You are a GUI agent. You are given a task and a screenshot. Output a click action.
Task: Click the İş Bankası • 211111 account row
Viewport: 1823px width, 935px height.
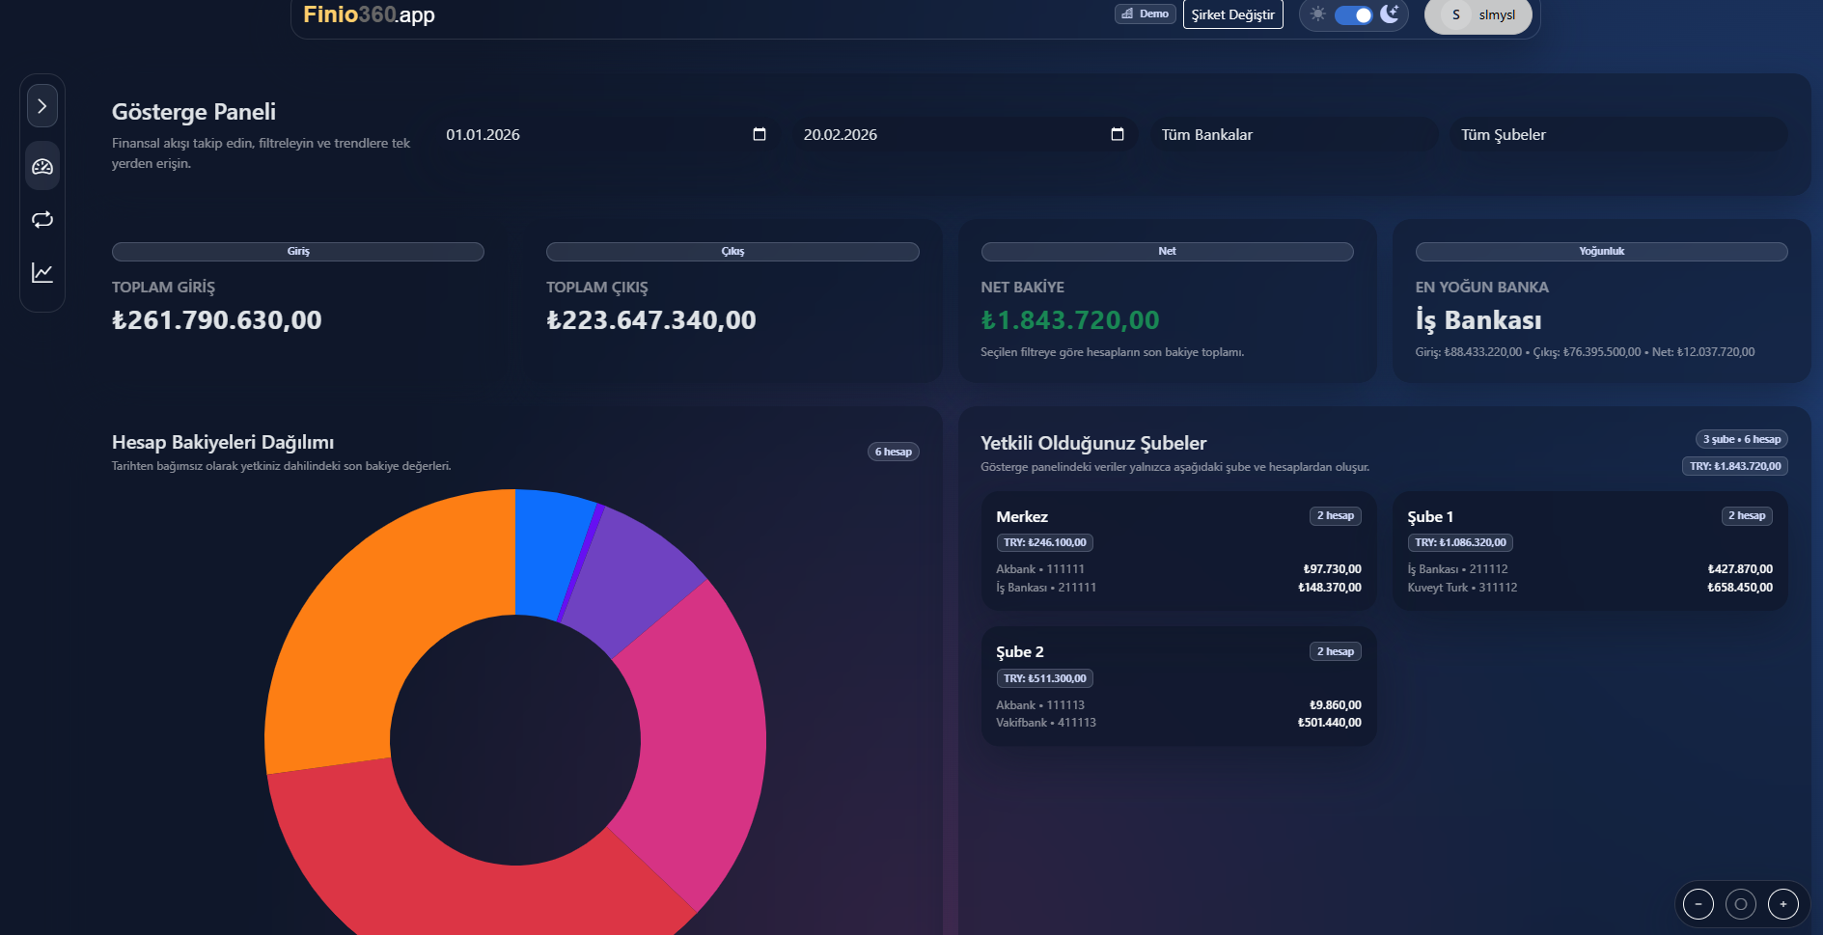[x=1178, y=588]
